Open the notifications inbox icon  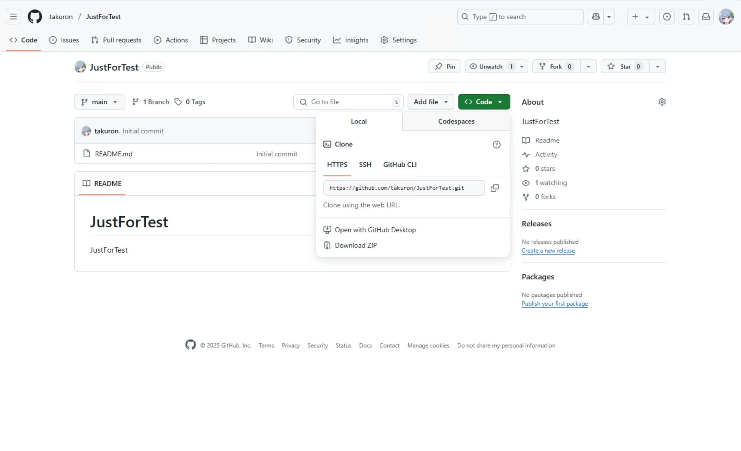706,16
